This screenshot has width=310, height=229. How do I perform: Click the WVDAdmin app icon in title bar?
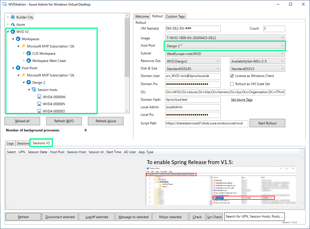point(4,4)
